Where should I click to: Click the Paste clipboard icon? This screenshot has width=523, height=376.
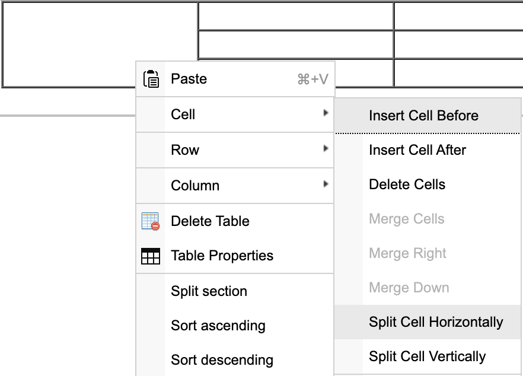152,78
